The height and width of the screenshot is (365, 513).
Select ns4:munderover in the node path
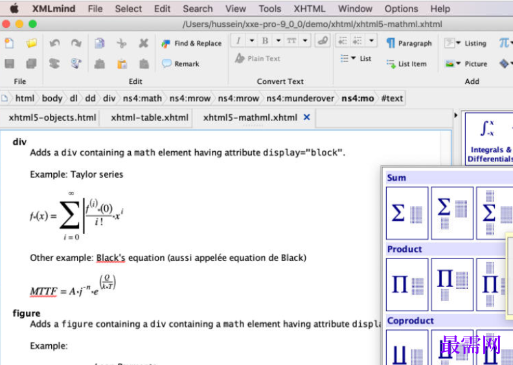point(300,98)
